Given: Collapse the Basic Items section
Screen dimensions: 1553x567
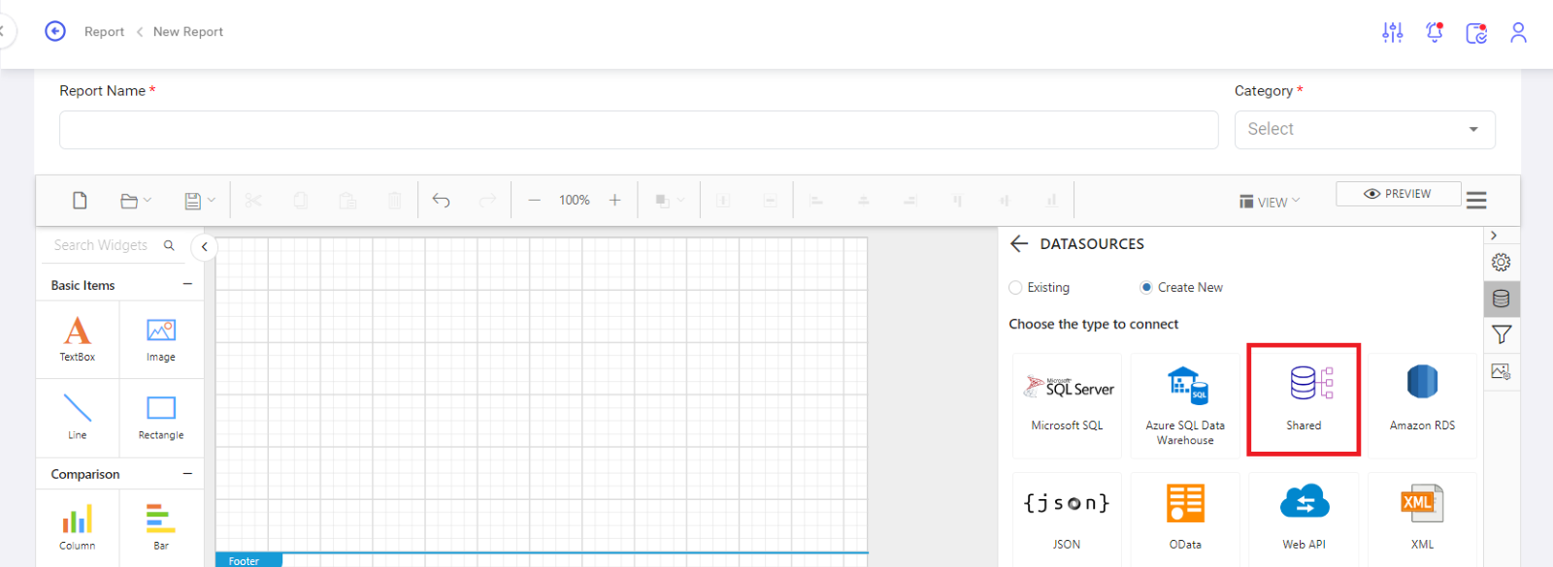Looking at the screenshot, I should pos(187,285).
